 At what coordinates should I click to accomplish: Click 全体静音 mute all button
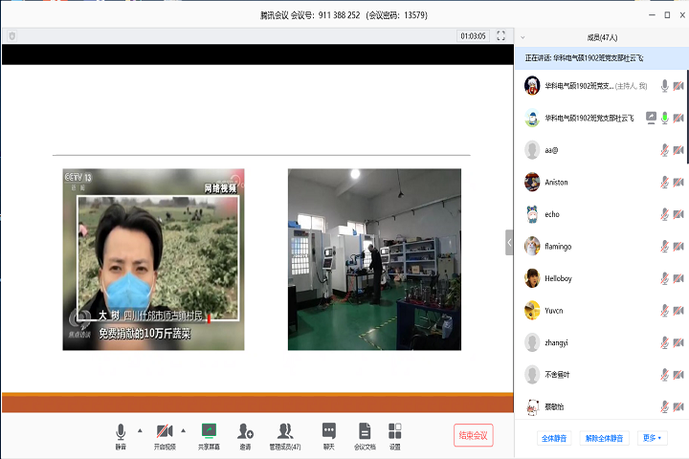tap(555, 438)
